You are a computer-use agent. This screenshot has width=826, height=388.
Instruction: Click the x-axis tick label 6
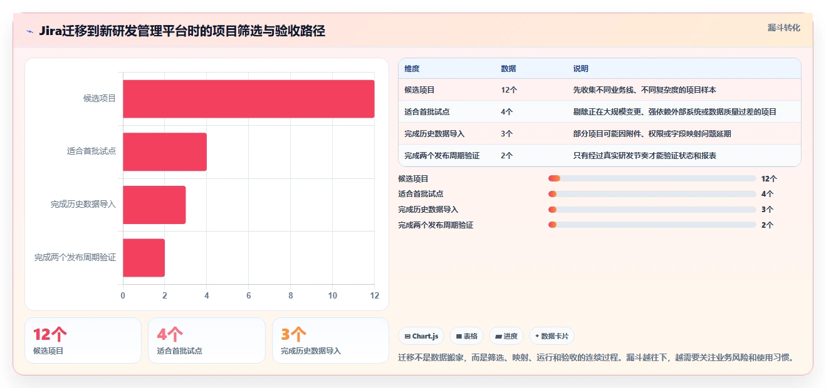click(249, 295)
